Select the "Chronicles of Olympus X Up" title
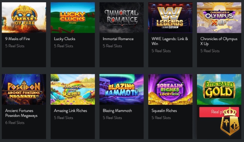The image size is (244, 142). click(x=219, y=41)
